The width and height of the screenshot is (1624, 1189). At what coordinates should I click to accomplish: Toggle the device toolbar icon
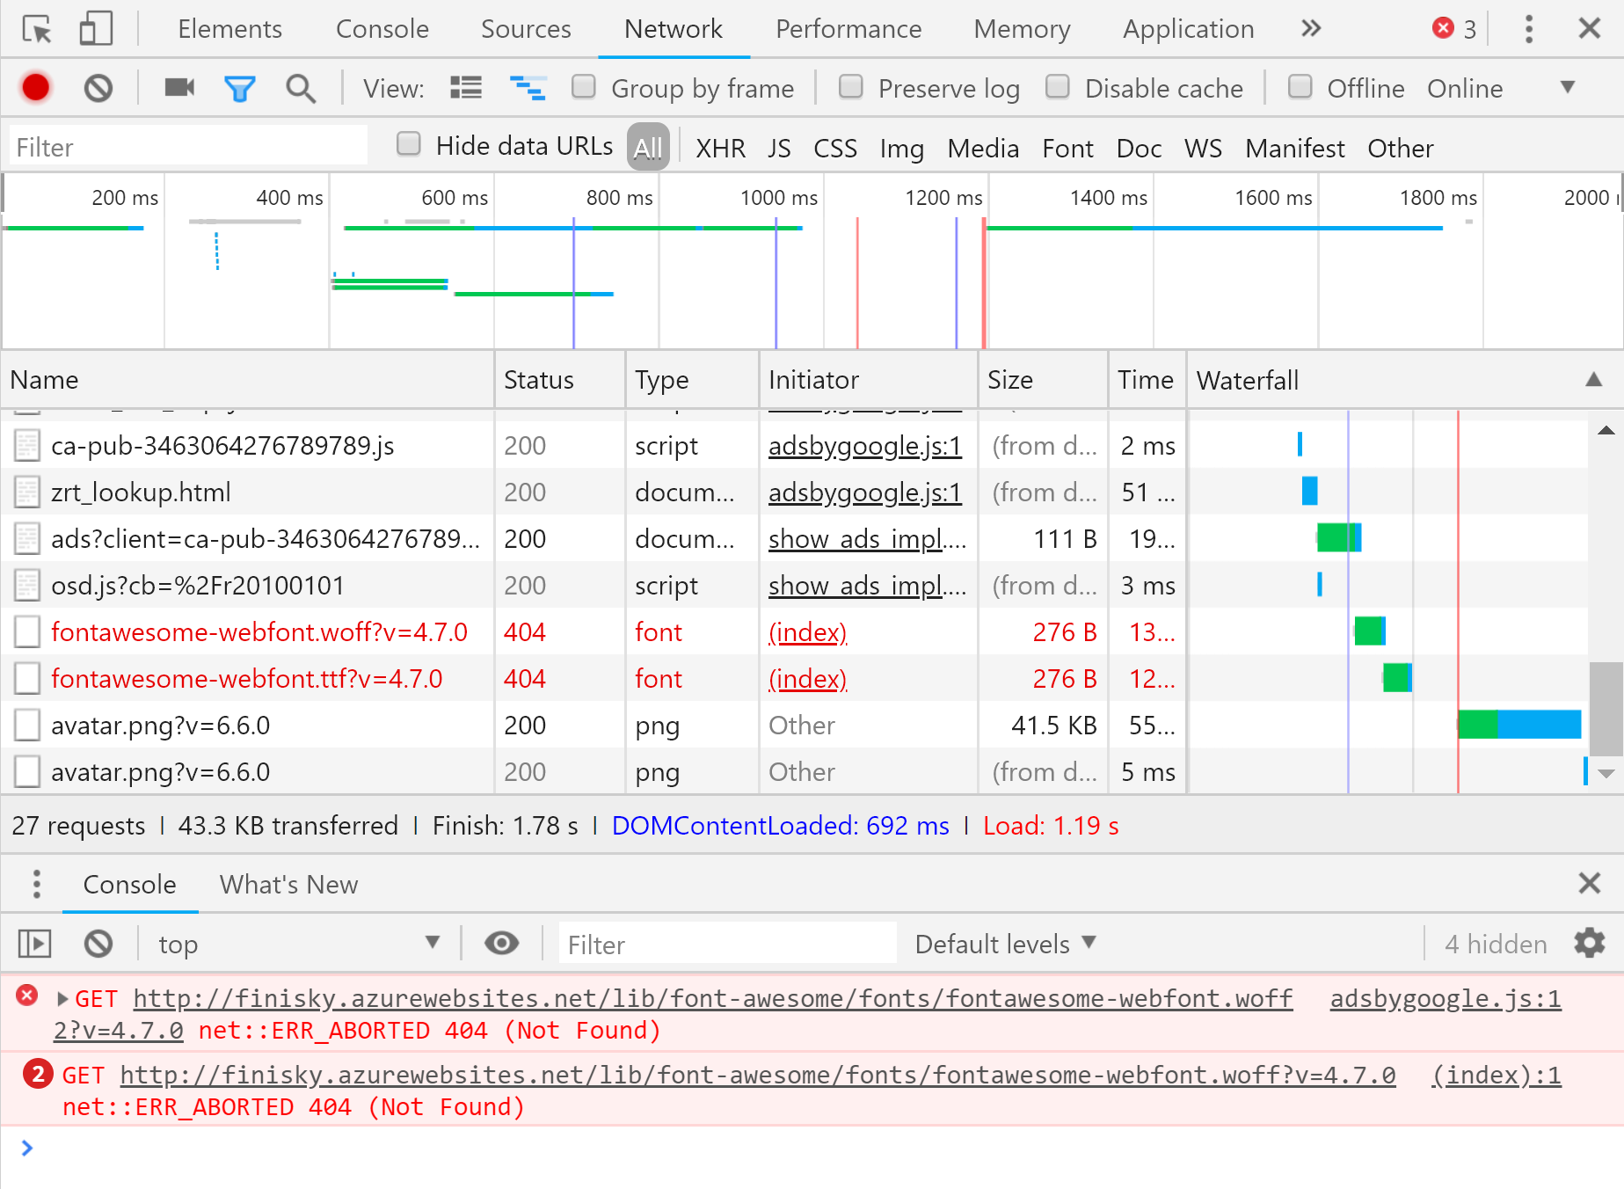pyautogui.click(x=96, y=29)
